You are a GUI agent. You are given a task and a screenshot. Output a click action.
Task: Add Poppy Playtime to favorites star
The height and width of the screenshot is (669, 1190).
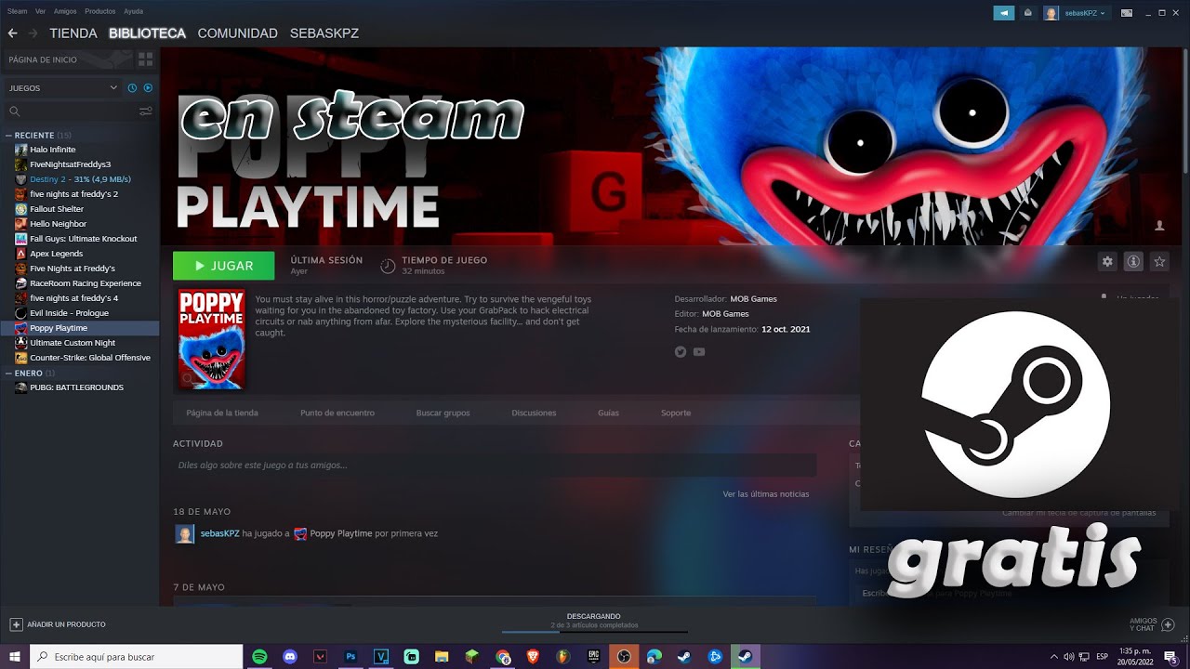(1159, 262)
